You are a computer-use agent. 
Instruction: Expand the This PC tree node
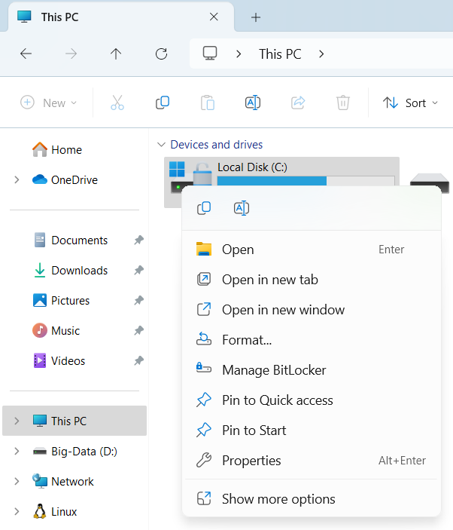click(x=17, y=421)
